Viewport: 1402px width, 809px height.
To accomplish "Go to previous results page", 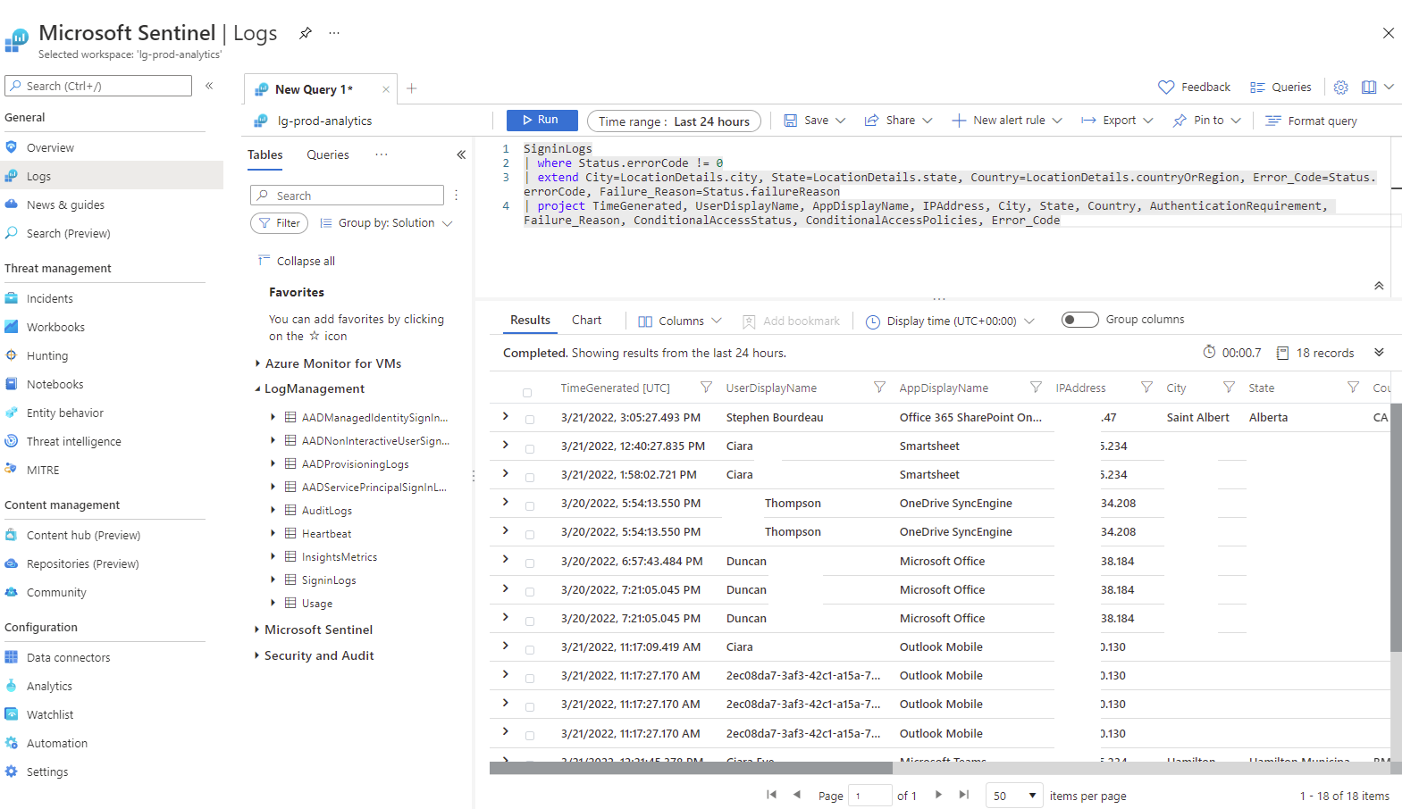I will (796, 795).
